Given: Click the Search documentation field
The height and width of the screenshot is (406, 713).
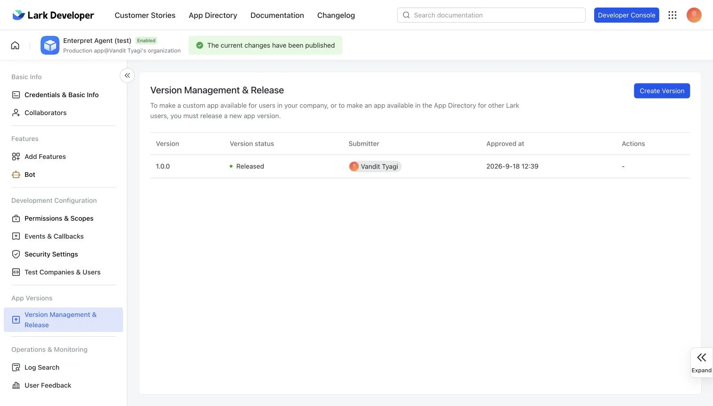Looking at the screenshot, I should 491,15.
